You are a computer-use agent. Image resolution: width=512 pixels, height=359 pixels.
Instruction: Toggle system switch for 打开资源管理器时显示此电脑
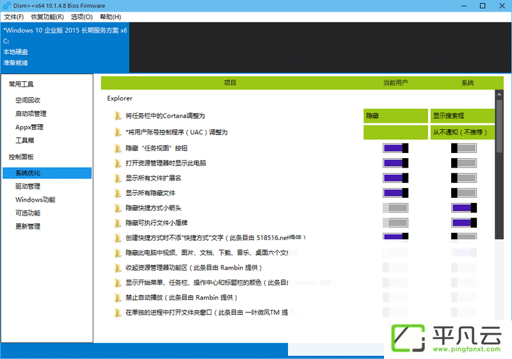click(463, 163)
